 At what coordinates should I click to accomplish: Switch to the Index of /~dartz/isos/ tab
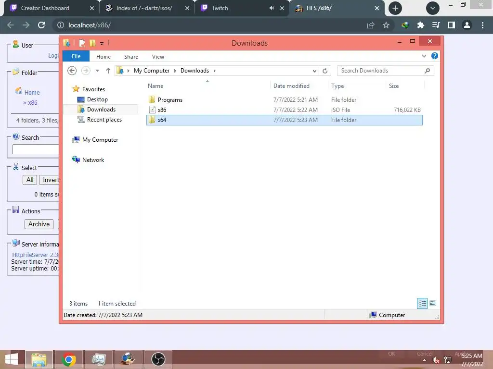[144, 8]
